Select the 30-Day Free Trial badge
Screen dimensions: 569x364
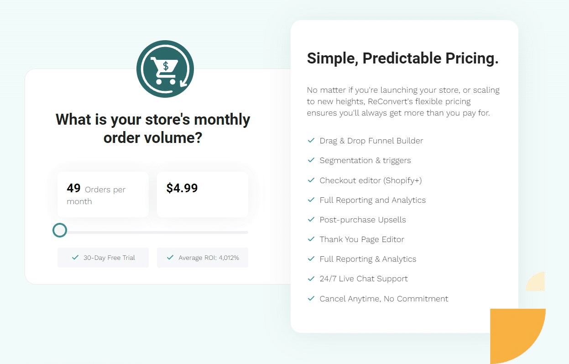(x=103, y=258)
